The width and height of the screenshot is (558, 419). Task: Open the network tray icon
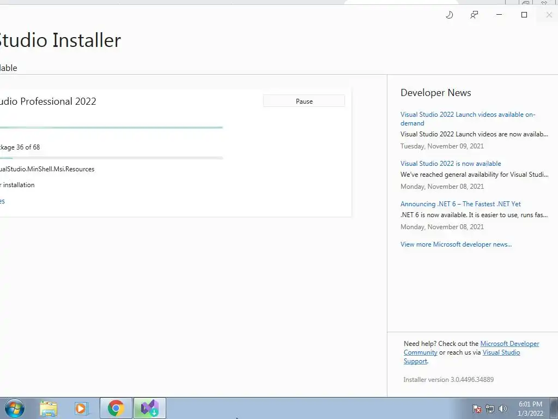tap(490, 409)
